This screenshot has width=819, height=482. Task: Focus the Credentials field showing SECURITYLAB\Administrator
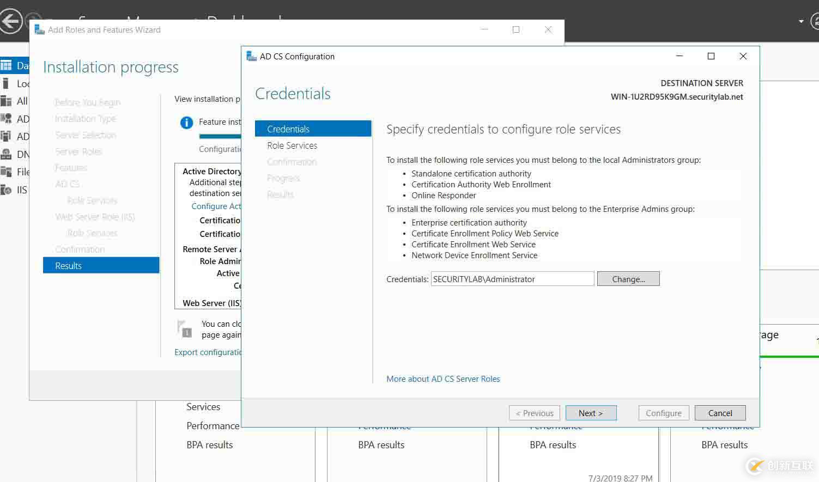(x=512, y=279)
